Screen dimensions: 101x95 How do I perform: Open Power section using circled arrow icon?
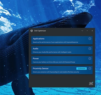click(90, 59)
